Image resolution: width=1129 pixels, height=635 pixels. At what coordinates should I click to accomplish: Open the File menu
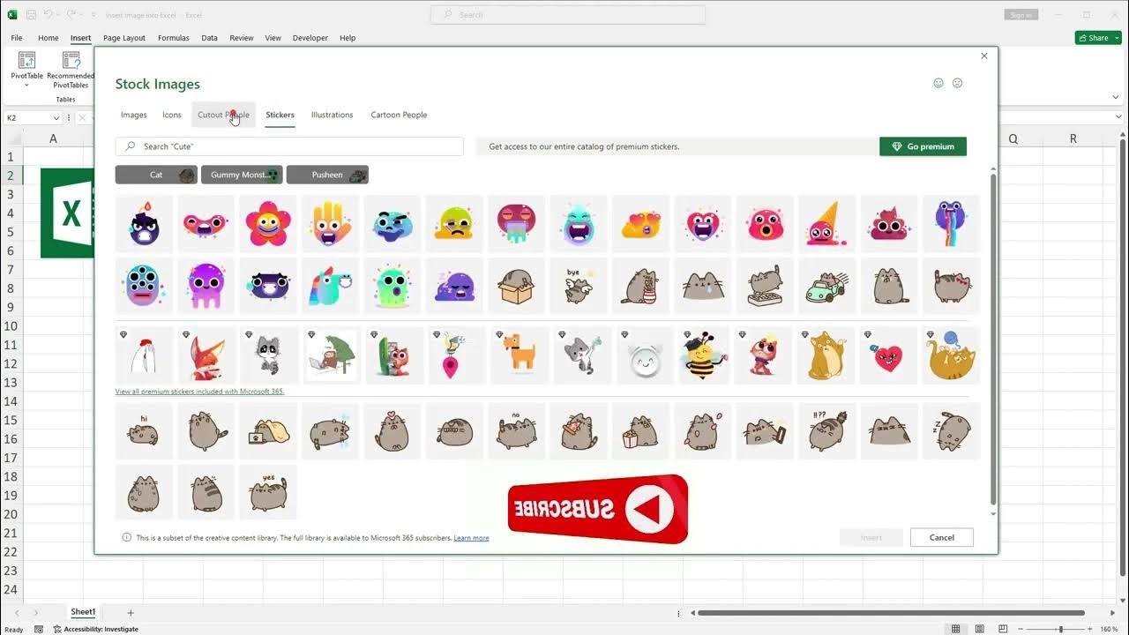(17, 38)
